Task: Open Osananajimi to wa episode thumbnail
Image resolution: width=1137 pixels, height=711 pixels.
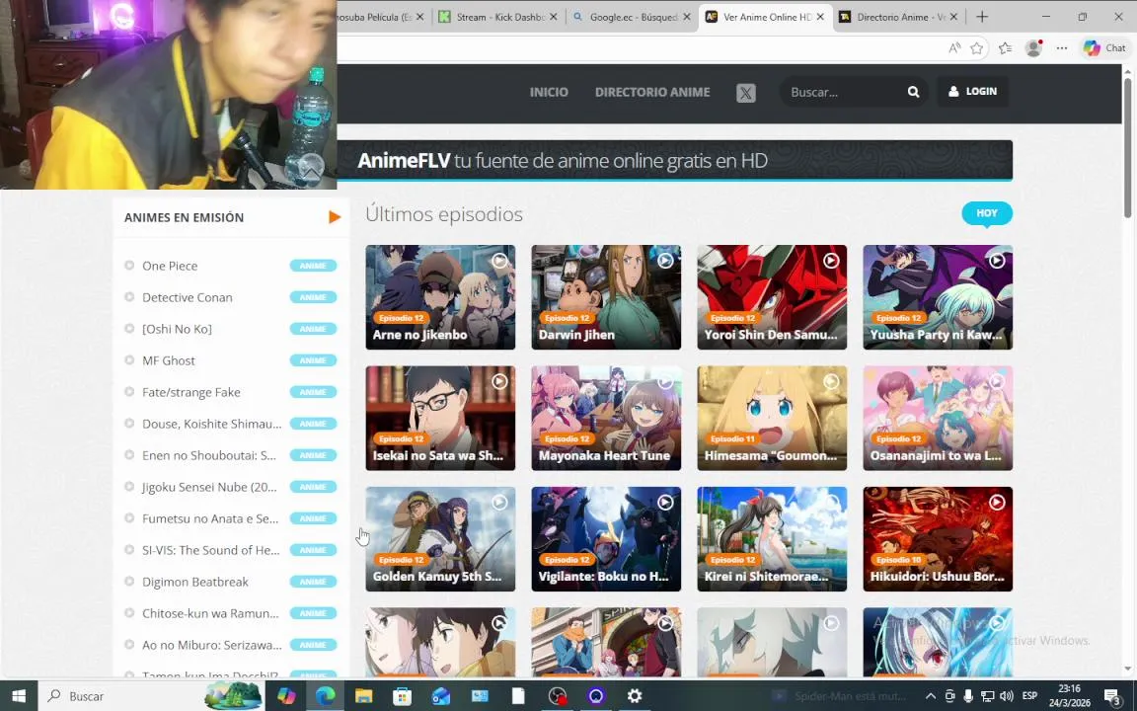Action: coord(938,418)
